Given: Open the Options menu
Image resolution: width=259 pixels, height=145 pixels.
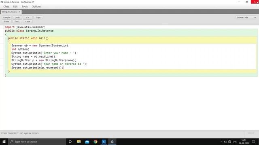Looking at the screenshot, I should [x=36, y=6].
